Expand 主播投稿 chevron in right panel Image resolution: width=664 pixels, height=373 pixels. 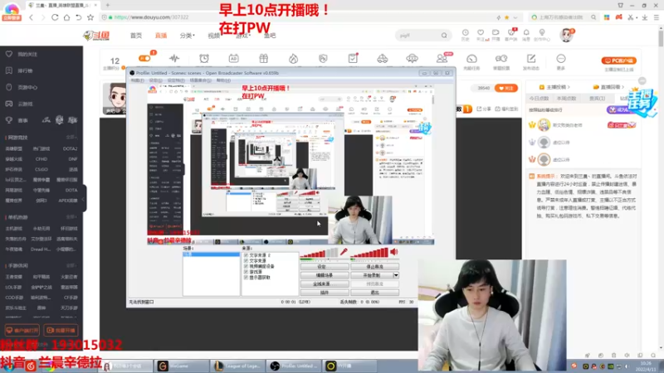pos(569,87)
